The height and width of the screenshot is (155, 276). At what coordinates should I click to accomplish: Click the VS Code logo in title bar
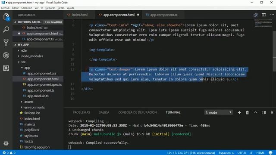tap(3, 3)
